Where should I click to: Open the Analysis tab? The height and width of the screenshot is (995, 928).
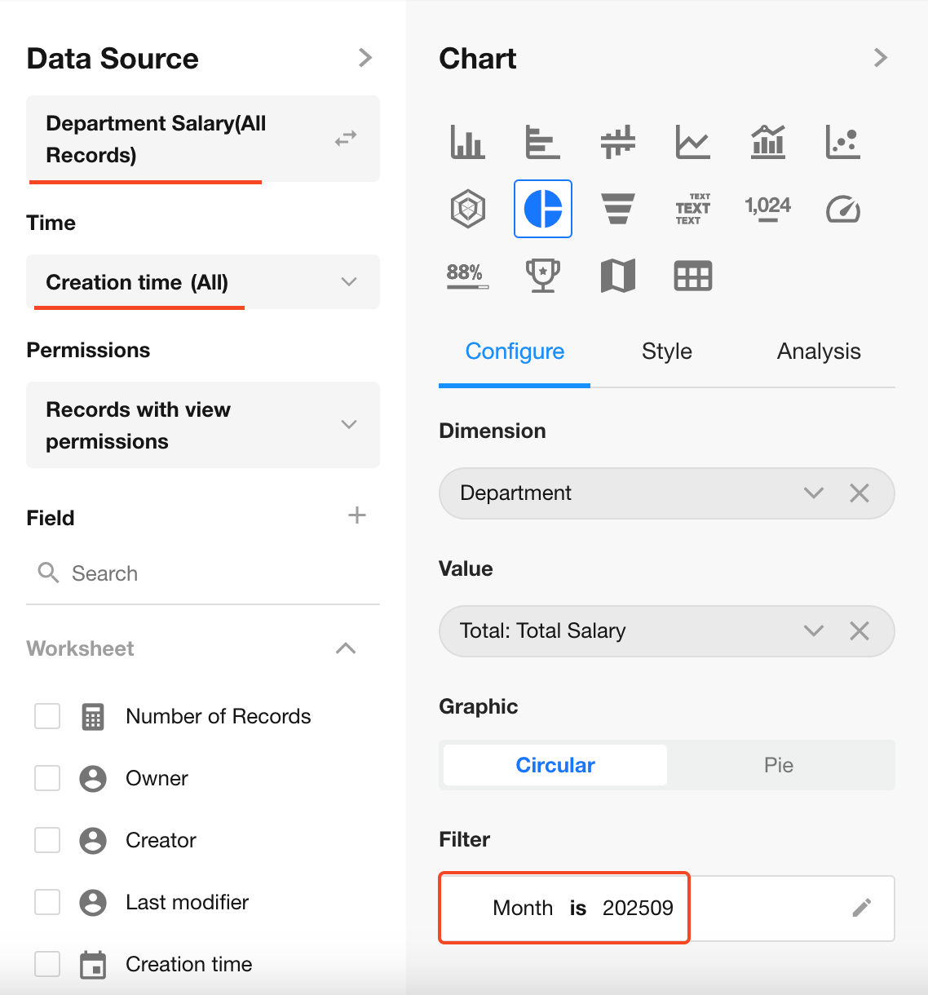[x=819, y=352]
